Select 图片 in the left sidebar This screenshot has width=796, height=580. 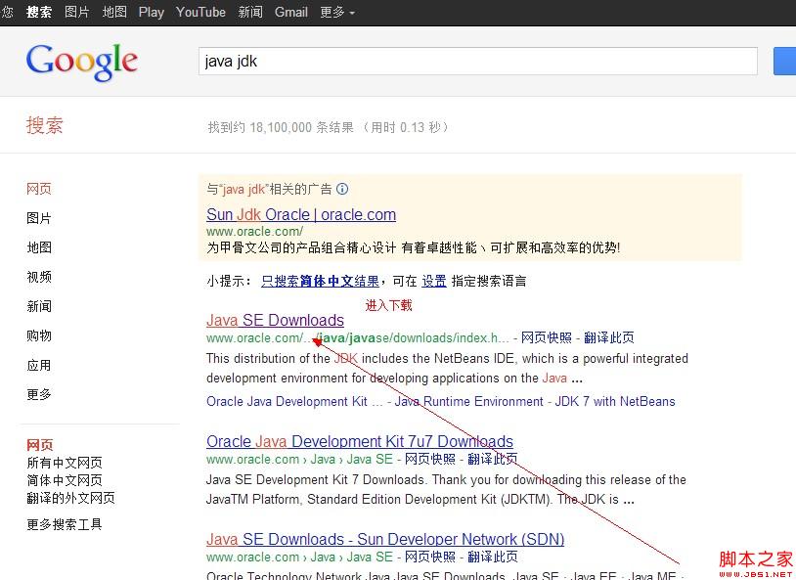(39, 218)
